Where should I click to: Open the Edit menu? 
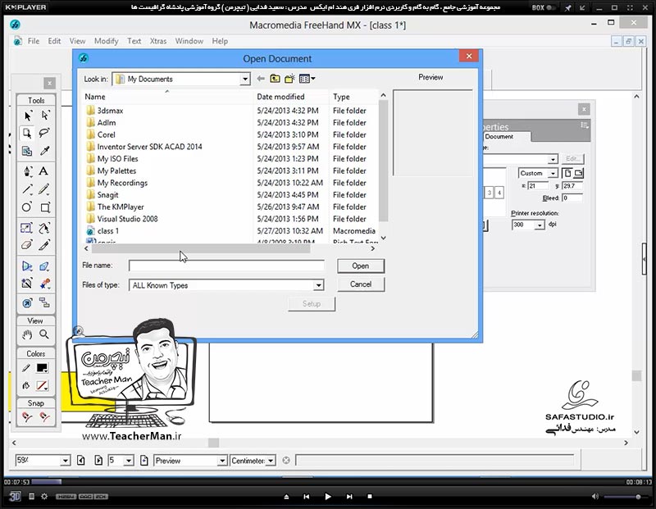(54, 41)
